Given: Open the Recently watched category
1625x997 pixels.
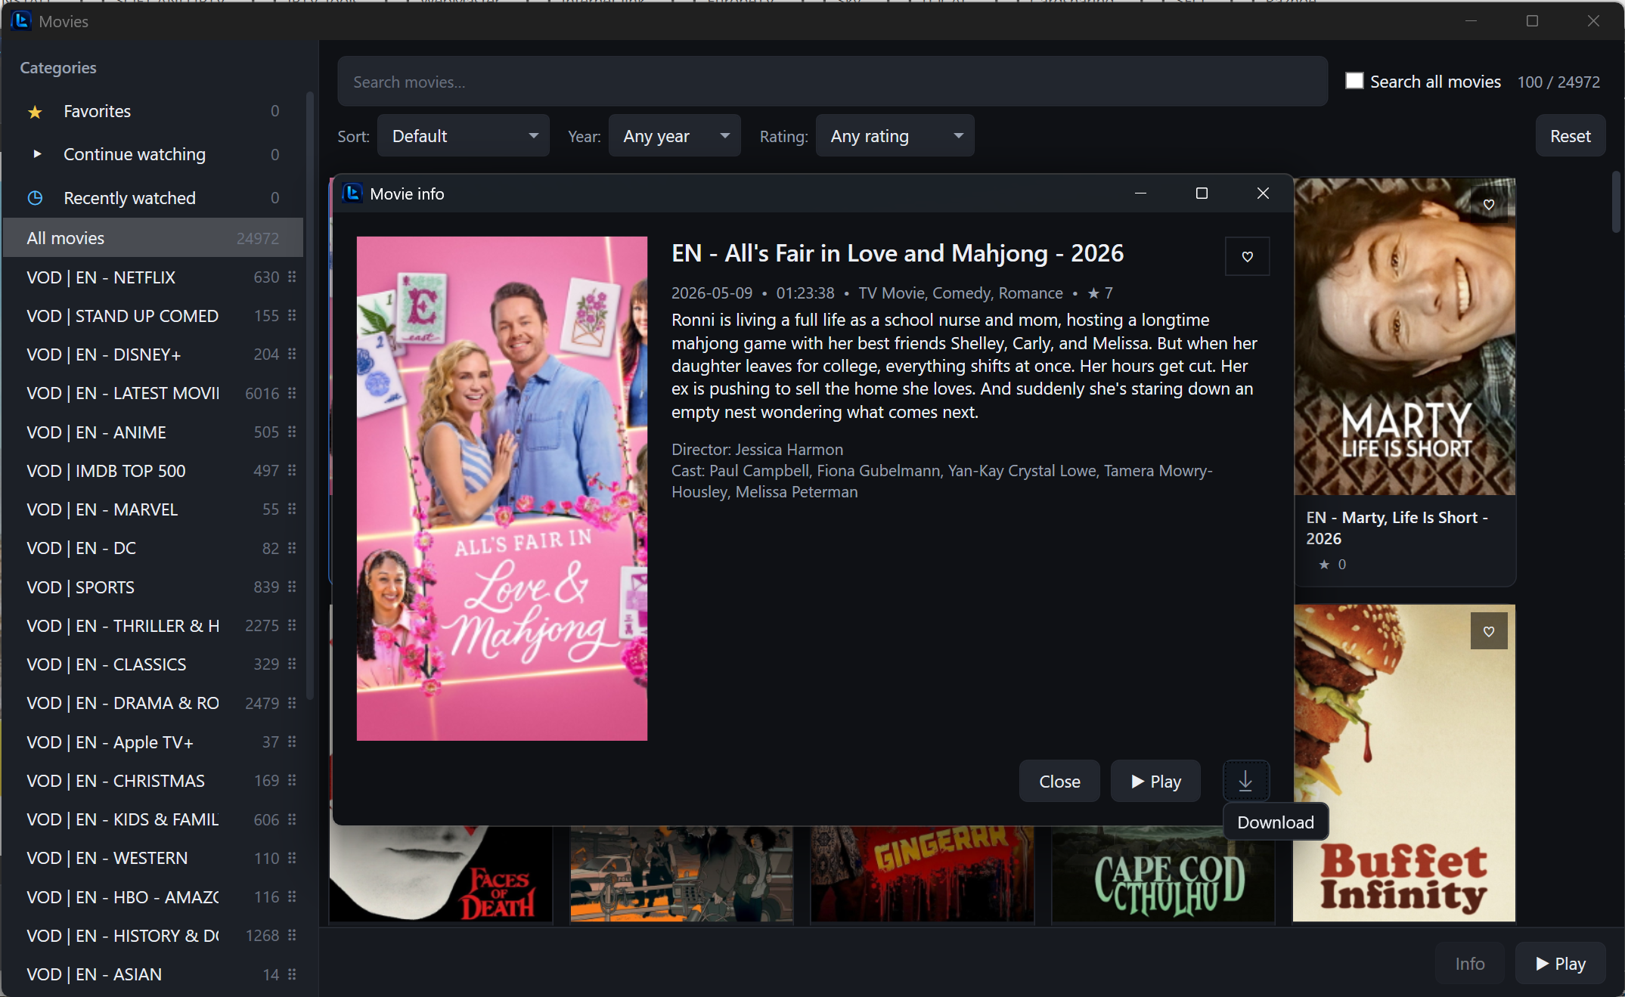Looking at the screenshot, I should pos(154,198).
